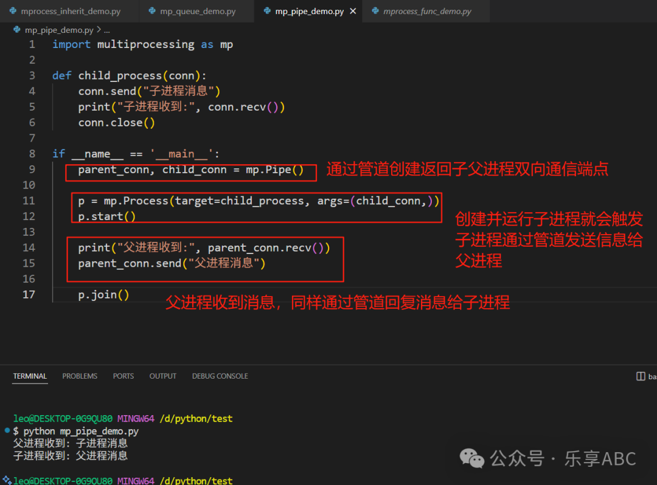Click the split terminal icon

(641, 376)
